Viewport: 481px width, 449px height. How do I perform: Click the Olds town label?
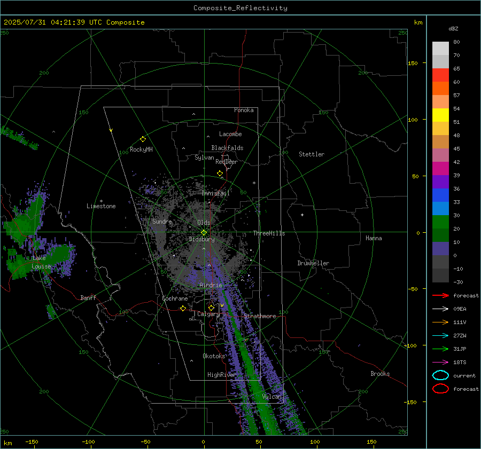click(x=204, y=223)
